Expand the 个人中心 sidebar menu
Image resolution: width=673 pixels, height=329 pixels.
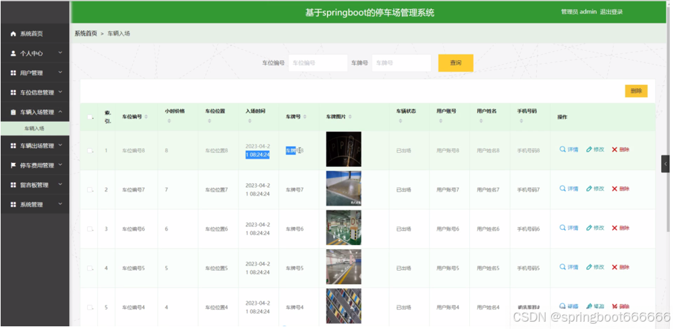[35, 53]
